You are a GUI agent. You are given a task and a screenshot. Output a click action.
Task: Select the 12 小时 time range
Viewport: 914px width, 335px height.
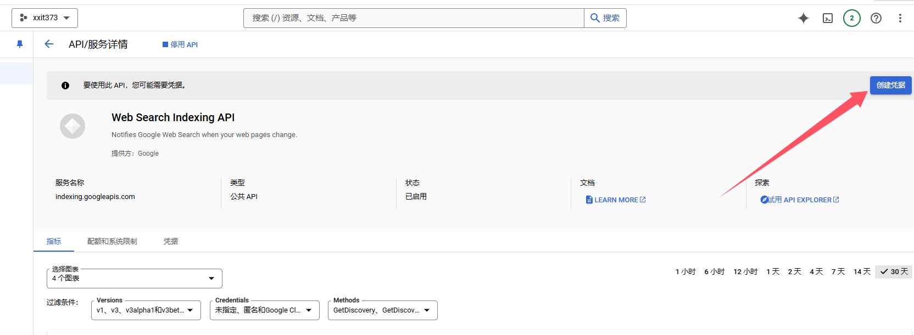point(745,271)
